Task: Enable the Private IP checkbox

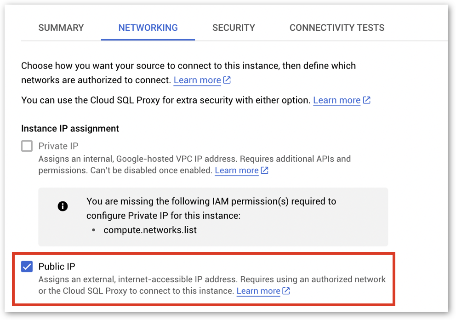Action: click(27, 146)
